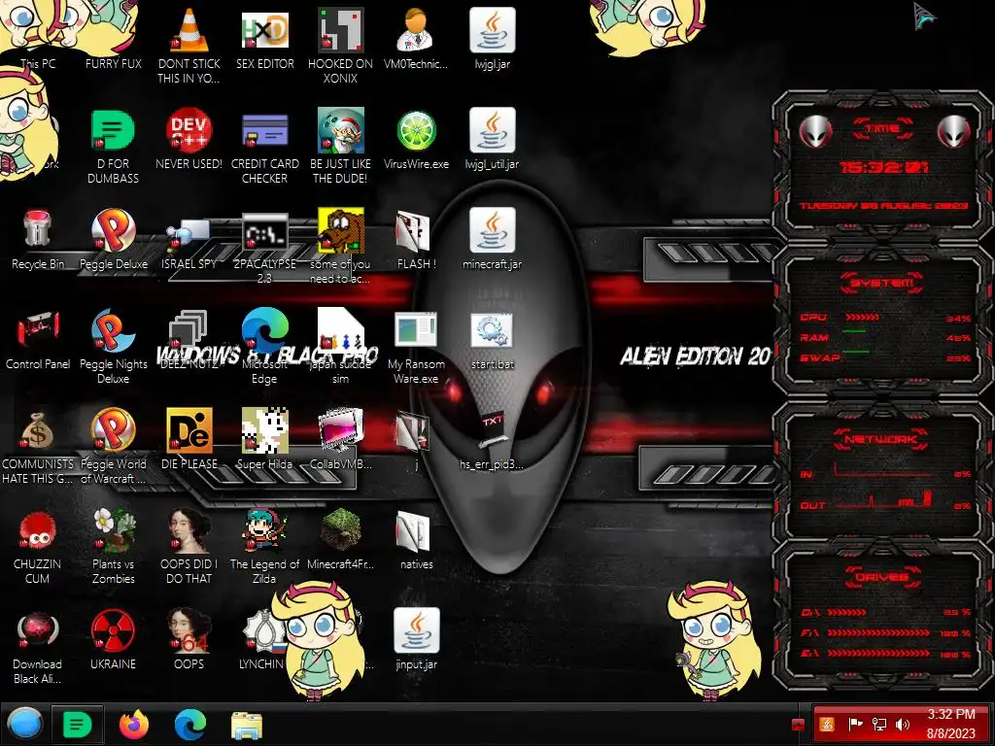Click the CPU usage bar in SYSTEM gadget
995x746 pixels.
[862, 317]
